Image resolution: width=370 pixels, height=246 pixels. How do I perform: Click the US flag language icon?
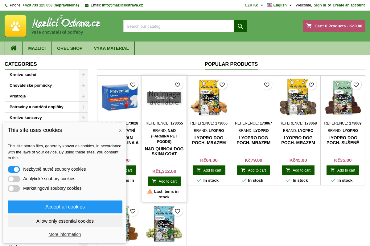[269, 5]
